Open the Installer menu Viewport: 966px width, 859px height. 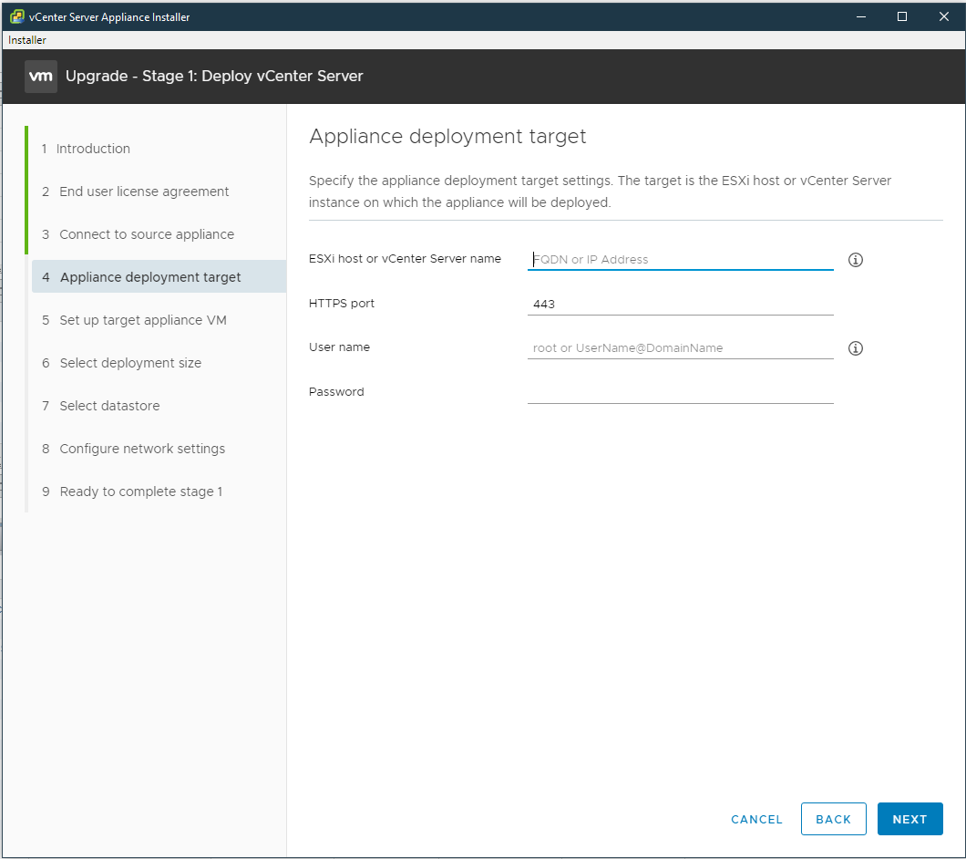pyautogui.click(x=26, y=39)
